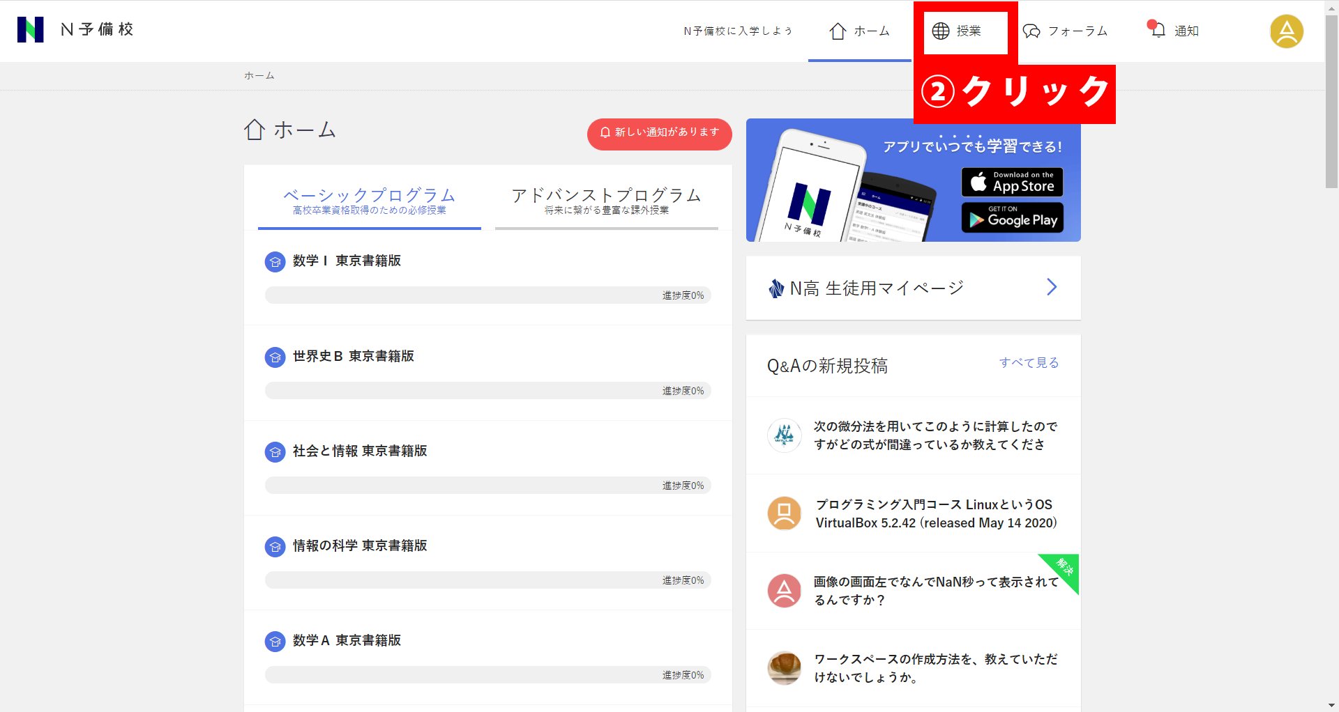This screenshot has width=1339, height=712.
Task: Click the N予備校 logo icon
Action: pos(30,30)
